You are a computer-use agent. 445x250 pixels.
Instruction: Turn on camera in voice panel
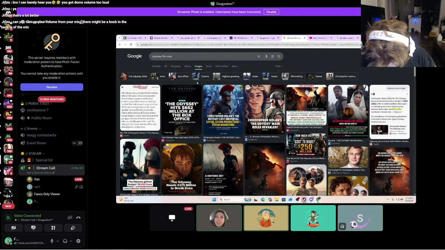click(14, 228)
